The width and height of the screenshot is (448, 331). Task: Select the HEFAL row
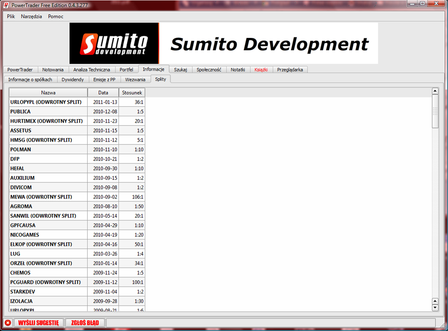pyautogui.click(x=77, y=168)
